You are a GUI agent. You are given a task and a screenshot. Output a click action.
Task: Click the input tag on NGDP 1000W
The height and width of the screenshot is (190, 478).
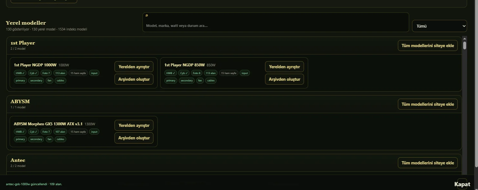(x=94, y=73)
